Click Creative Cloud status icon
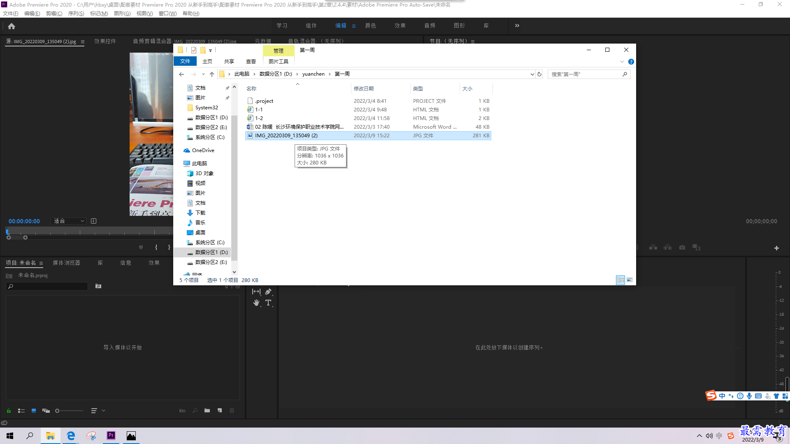 tap(4, 423)
